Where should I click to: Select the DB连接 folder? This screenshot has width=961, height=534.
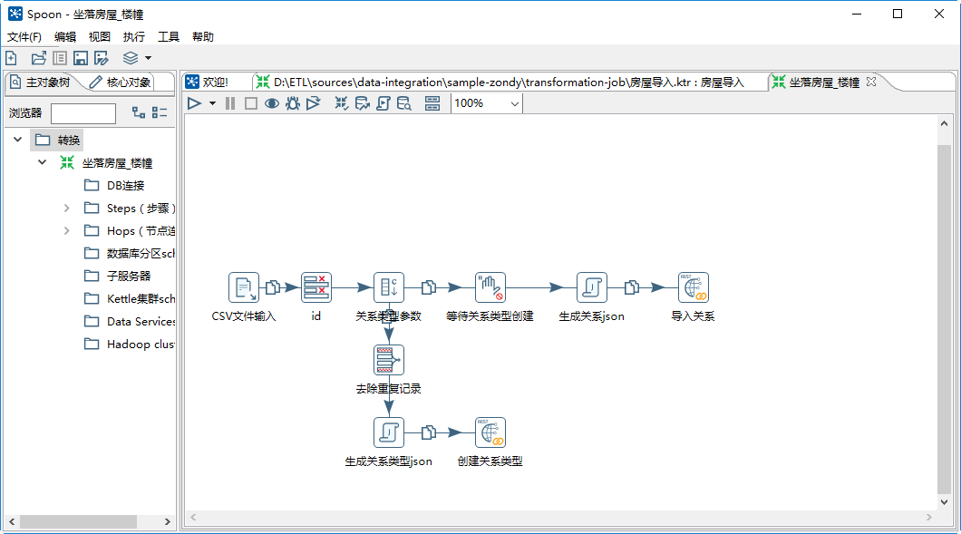(x=126, y=186)
